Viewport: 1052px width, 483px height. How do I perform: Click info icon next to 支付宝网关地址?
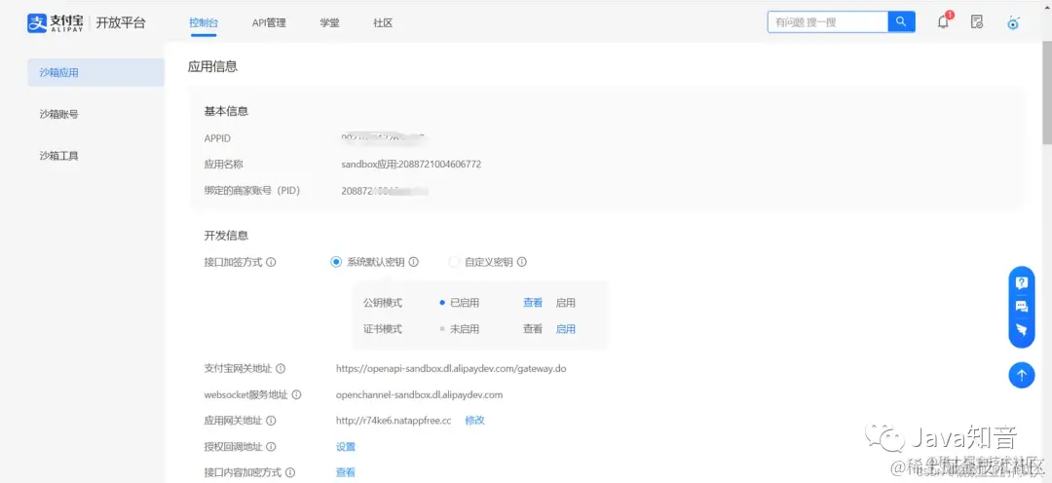[282, 368]
